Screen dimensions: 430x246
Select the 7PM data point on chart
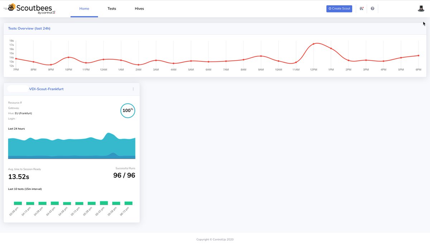point(16,59)
